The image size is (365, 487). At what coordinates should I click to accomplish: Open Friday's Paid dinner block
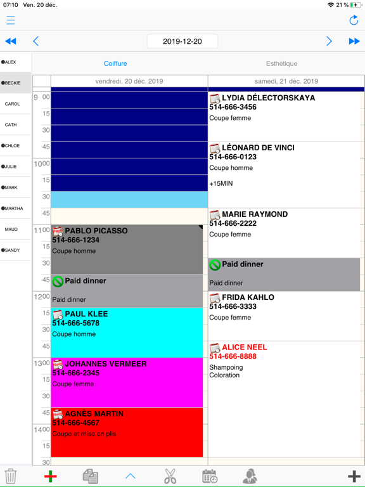pyautogui.click(x=127, y=291)
